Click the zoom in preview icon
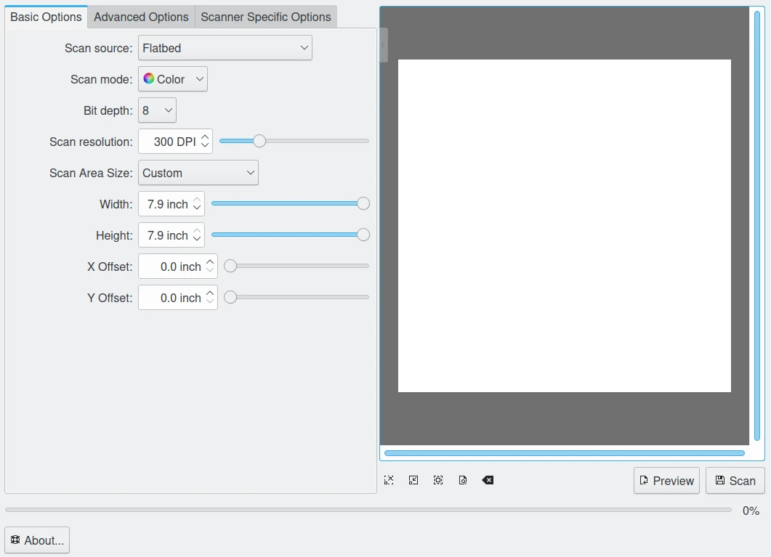The width and height of the screenshot is (771, 557). (389, 480)
